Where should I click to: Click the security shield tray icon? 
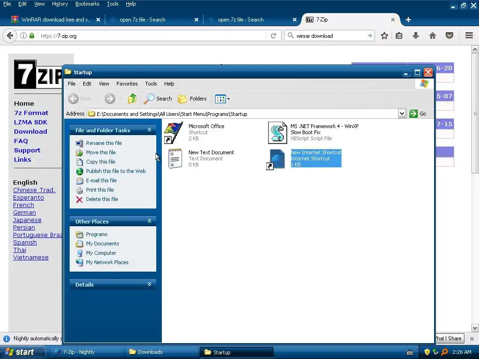pos(427,352)
